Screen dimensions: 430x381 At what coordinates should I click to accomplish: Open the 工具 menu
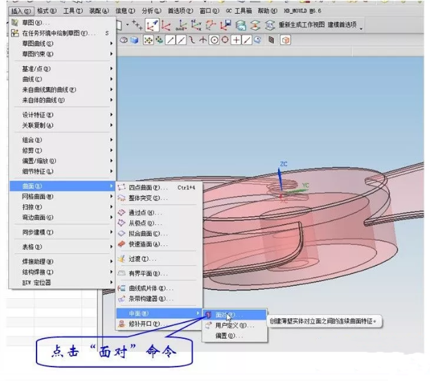(x=73, y=11)
